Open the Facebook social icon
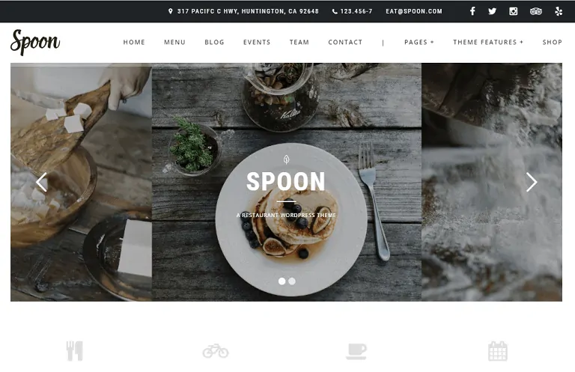Viewport: 575px width, 372px height. tap(472, 11)
